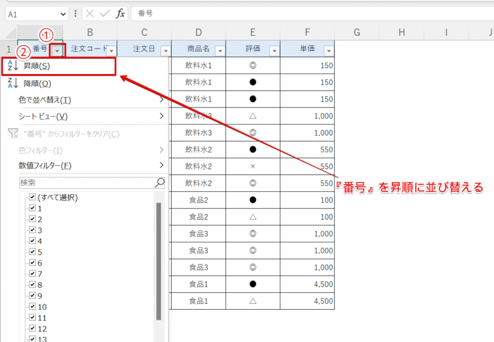Select row 1 header

[x=9, y=49]
